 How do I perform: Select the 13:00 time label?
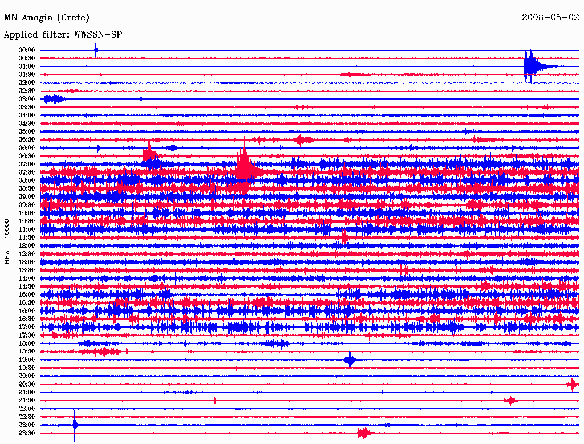(x=27, y=262)
